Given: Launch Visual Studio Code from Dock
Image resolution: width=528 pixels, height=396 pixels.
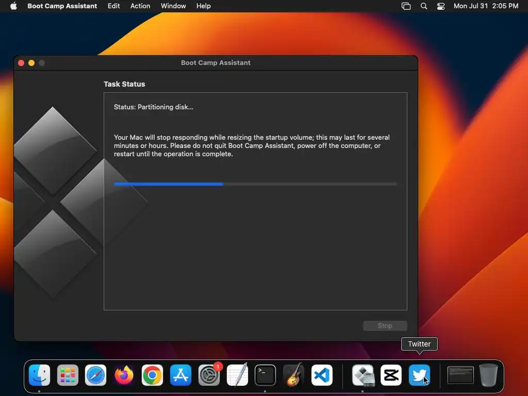Looking at the screenshot, I should tap(322, 375).
